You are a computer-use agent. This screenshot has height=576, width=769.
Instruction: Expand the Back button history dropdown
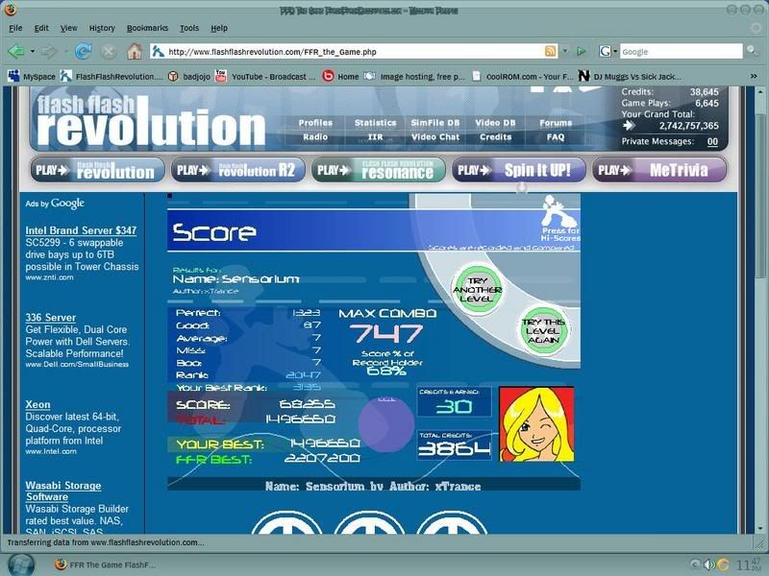point(32,51)
